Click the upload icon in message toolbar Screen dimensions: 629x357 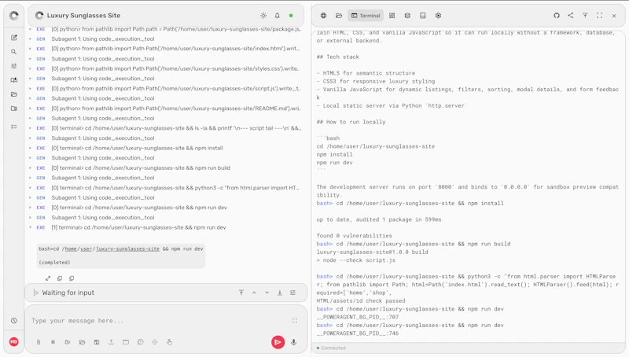click(111, 342)
